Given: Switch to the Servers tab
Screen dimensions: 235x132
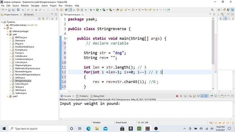Looking at the screenshot, I should point(29,15).
